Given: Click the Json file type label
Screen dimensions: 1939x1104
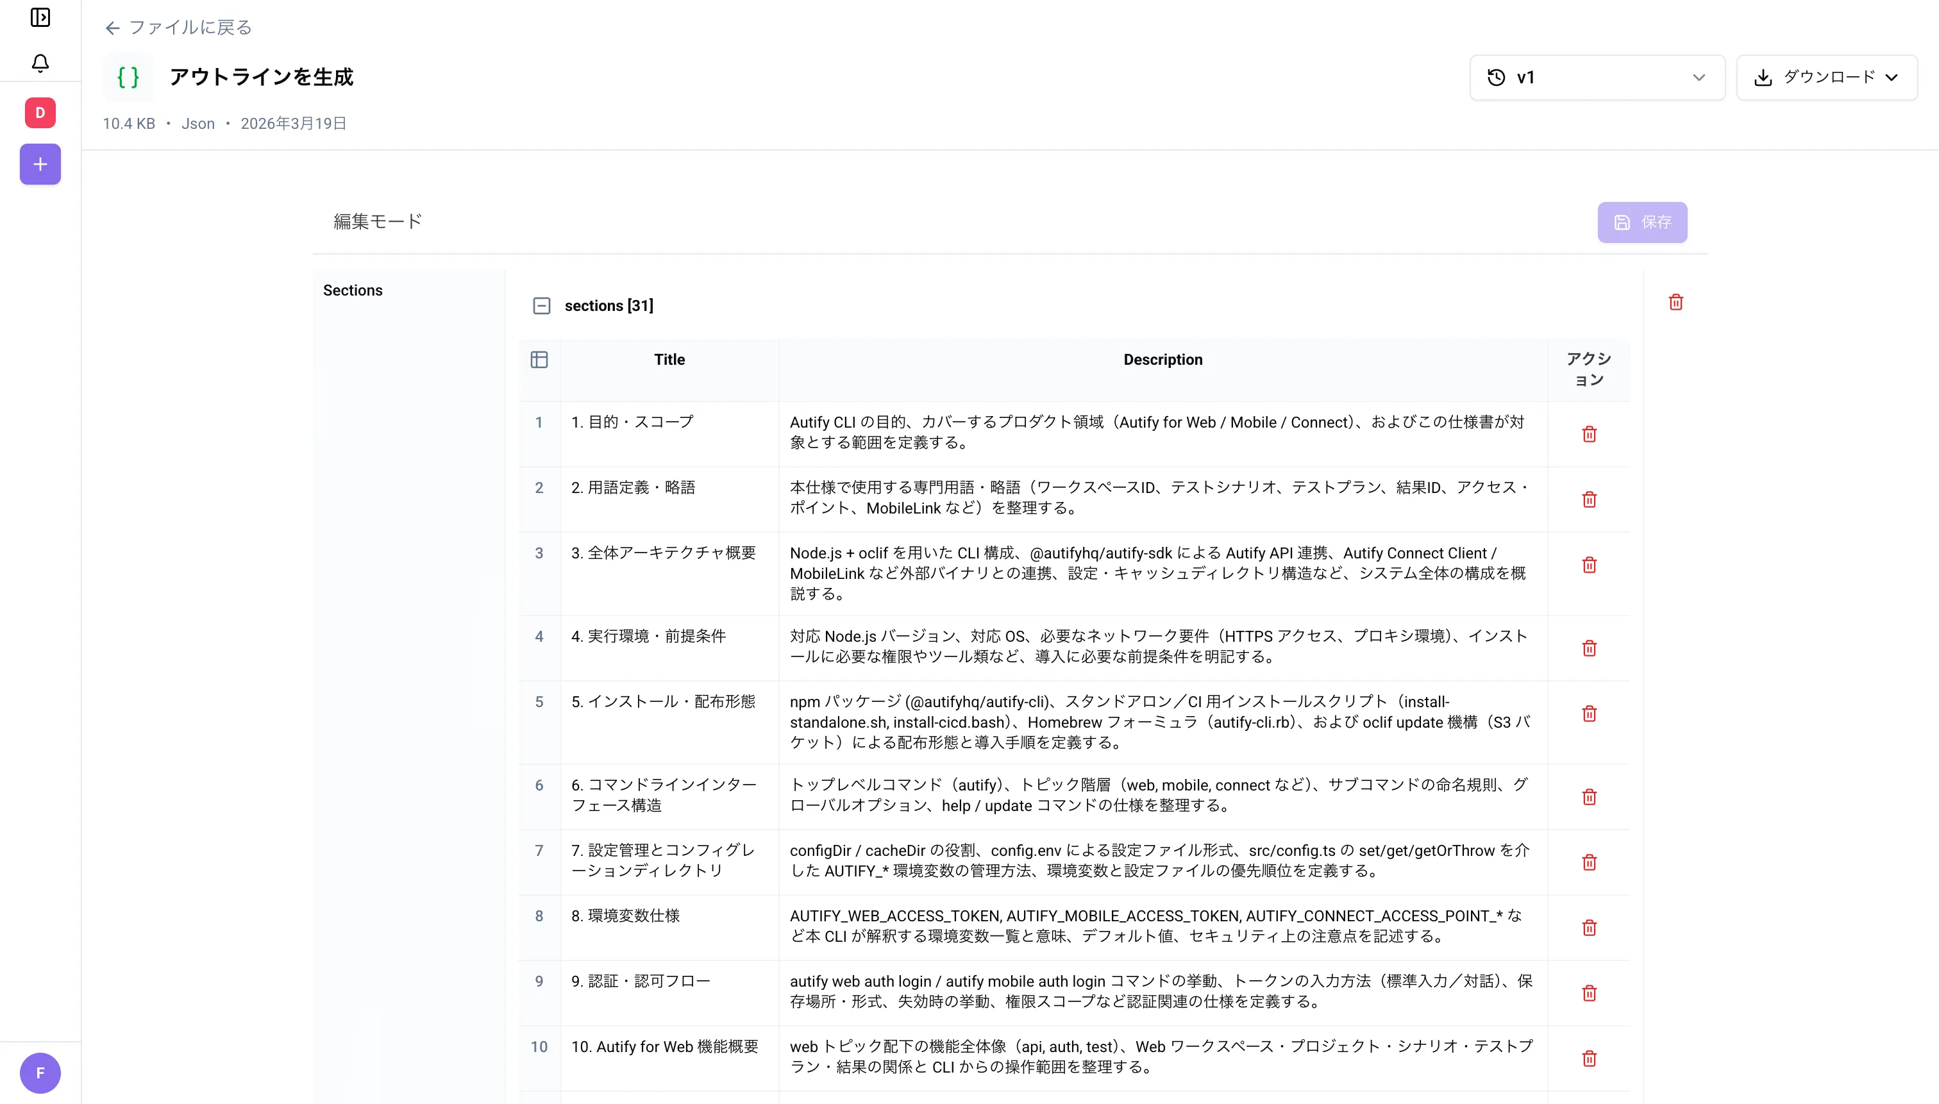Looking at the screenshot, I should coord(198,124).
